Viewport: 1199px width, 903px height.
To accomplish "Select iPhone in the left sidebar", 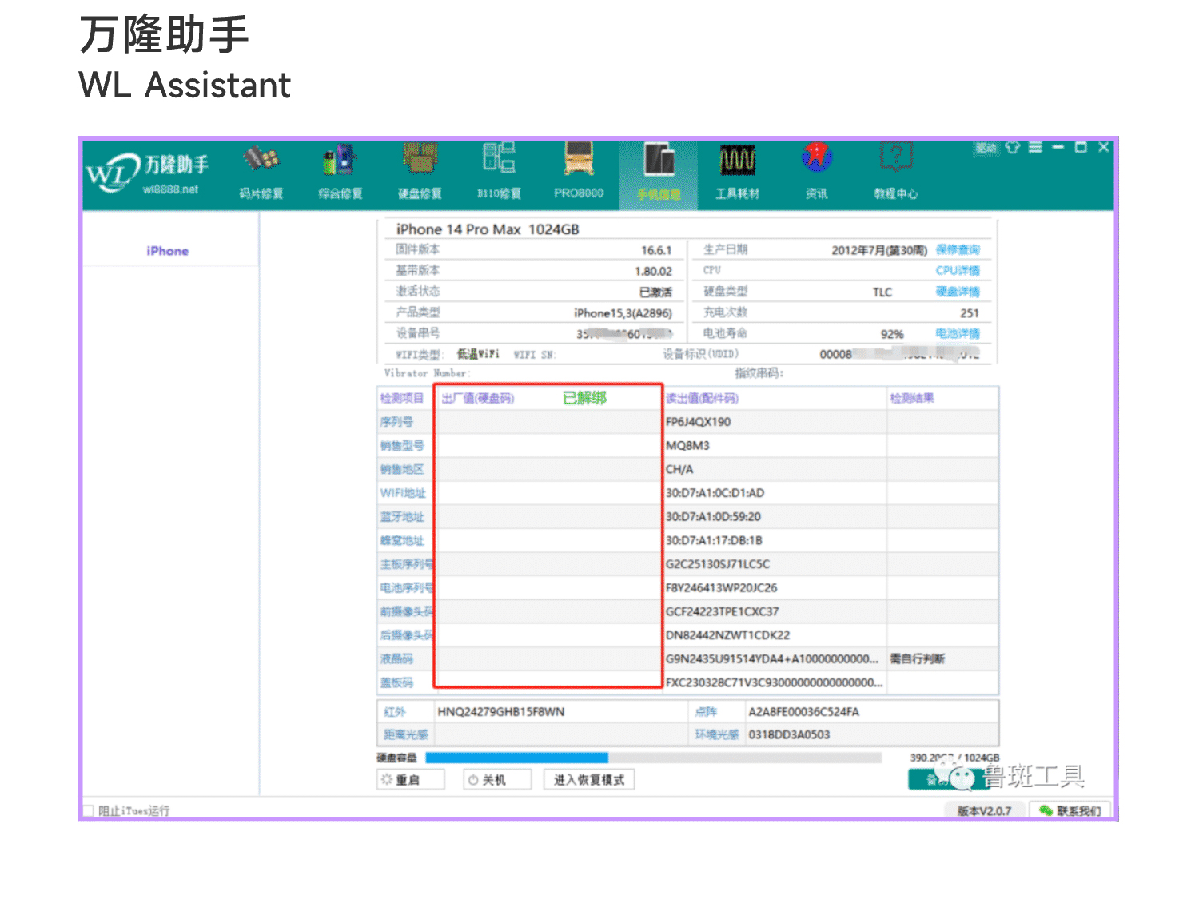I will [x=168, y=251].
